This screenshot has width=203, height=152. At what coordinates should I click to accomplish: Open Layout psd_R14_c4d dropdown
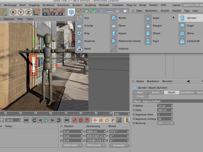(193, 5)
